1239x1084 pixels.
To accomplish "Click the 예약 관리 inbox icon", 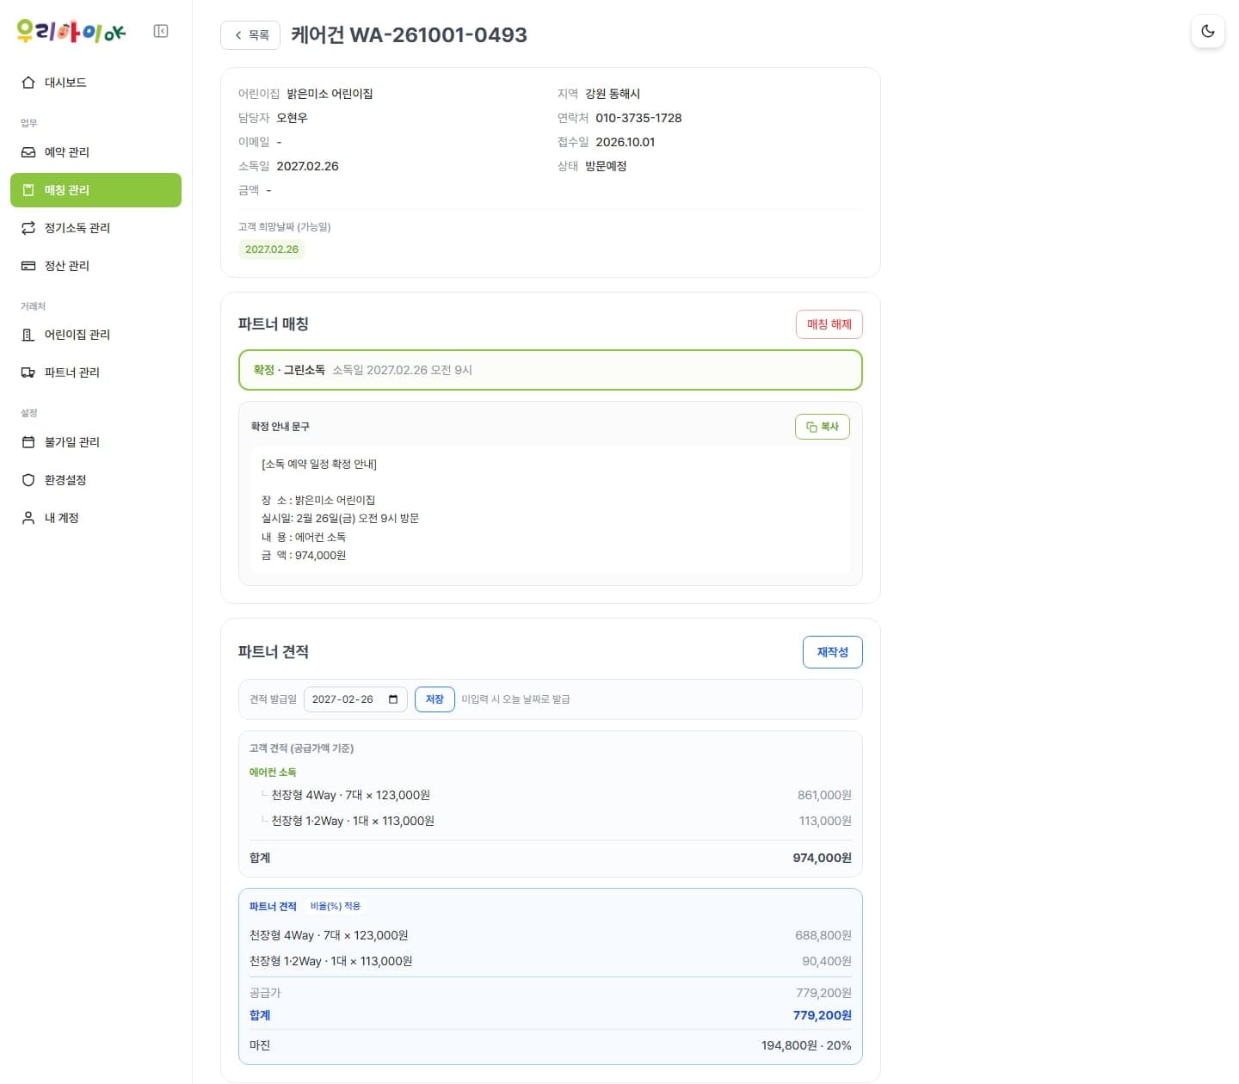I will 28,152.
